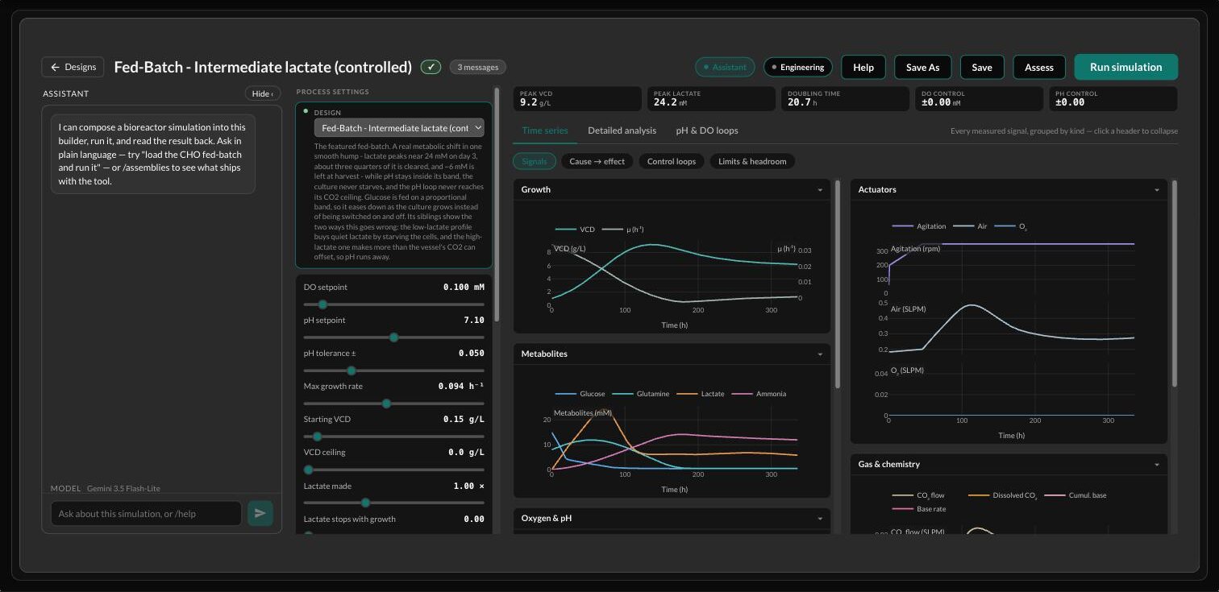1219x592 pixels.
Task: Adjust the pH setpoint slider
Action: coord(393,337)
